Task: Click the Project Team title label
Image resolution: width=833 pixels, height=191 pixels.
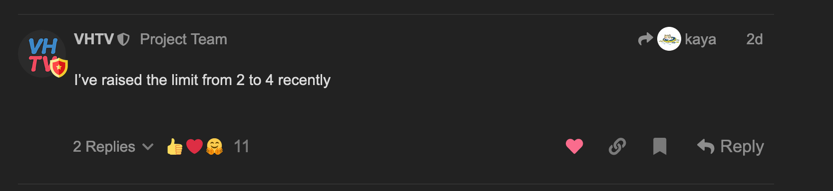Action: tap(183, 39)
